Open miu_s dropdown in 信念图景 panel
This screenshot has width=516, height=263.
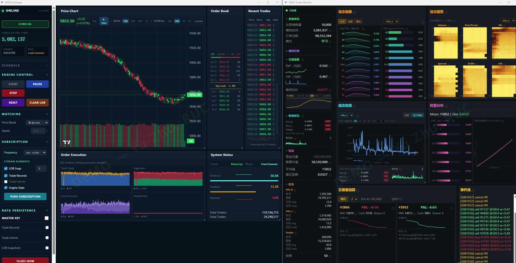[508, 21]
